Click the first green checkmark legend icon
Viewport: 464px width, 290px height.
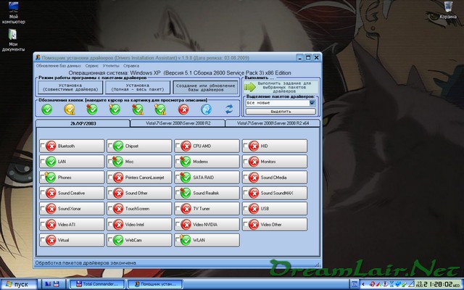(x=47, y=109)
